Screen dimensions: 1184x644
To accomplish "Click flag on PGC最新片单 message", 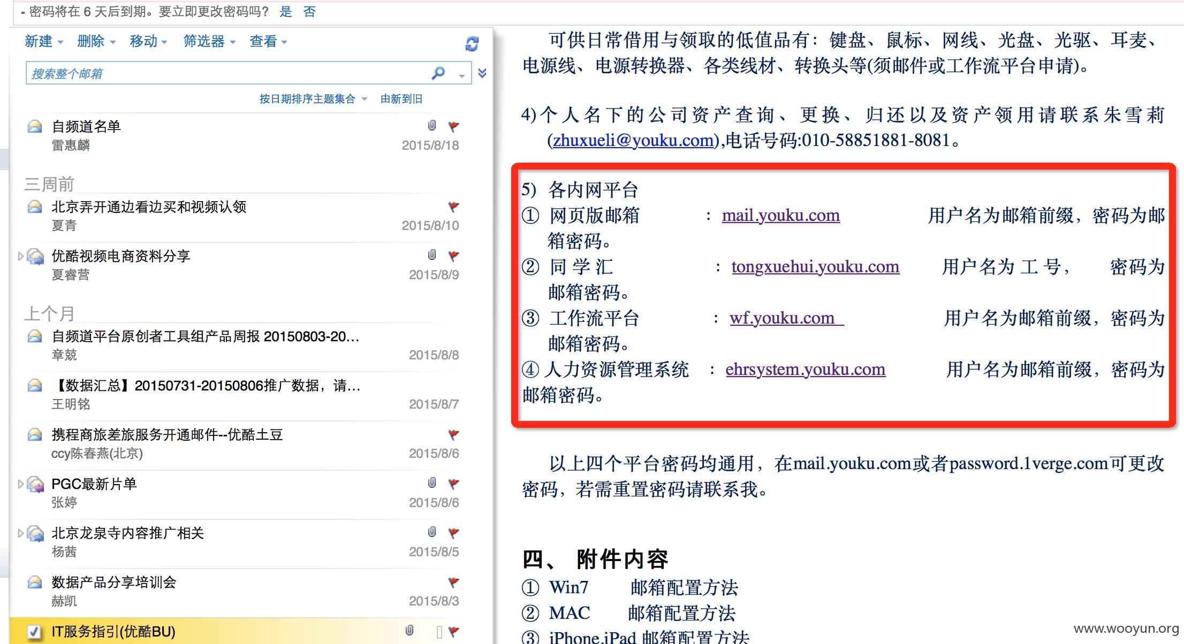I will click(x=453, y=484).
